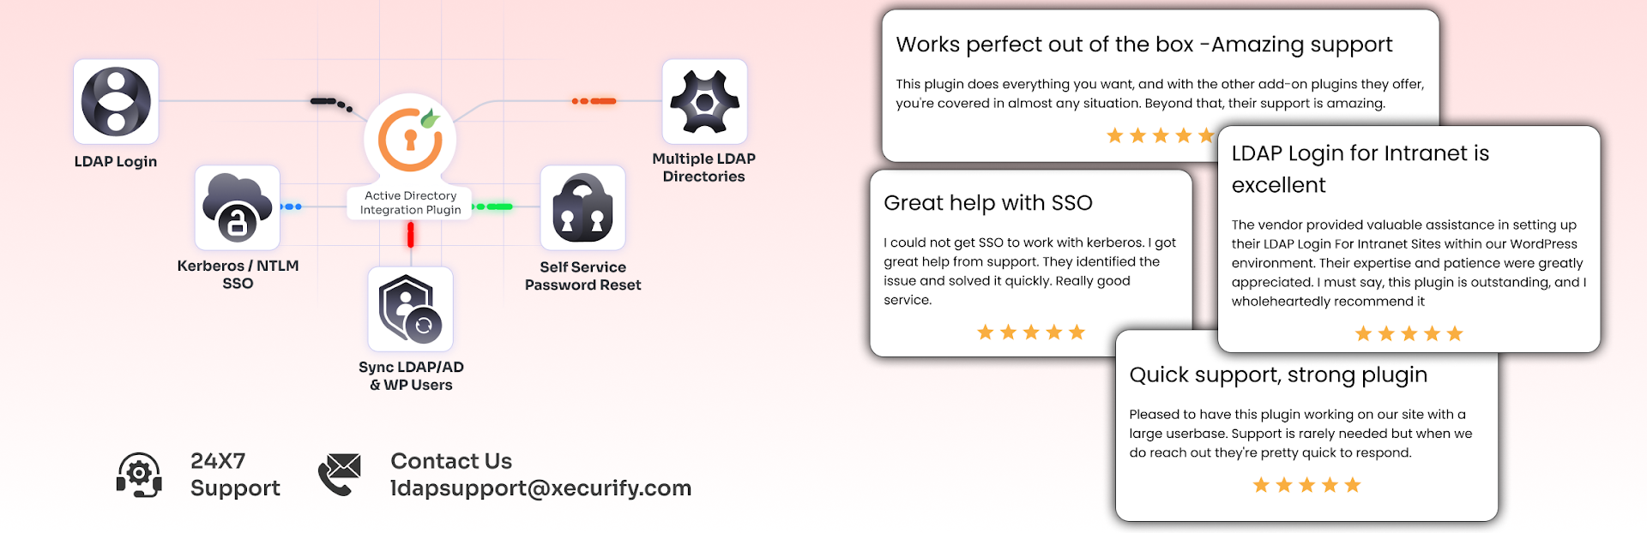Click the Contact Us envelope phone icon

(x=340, y=475)
